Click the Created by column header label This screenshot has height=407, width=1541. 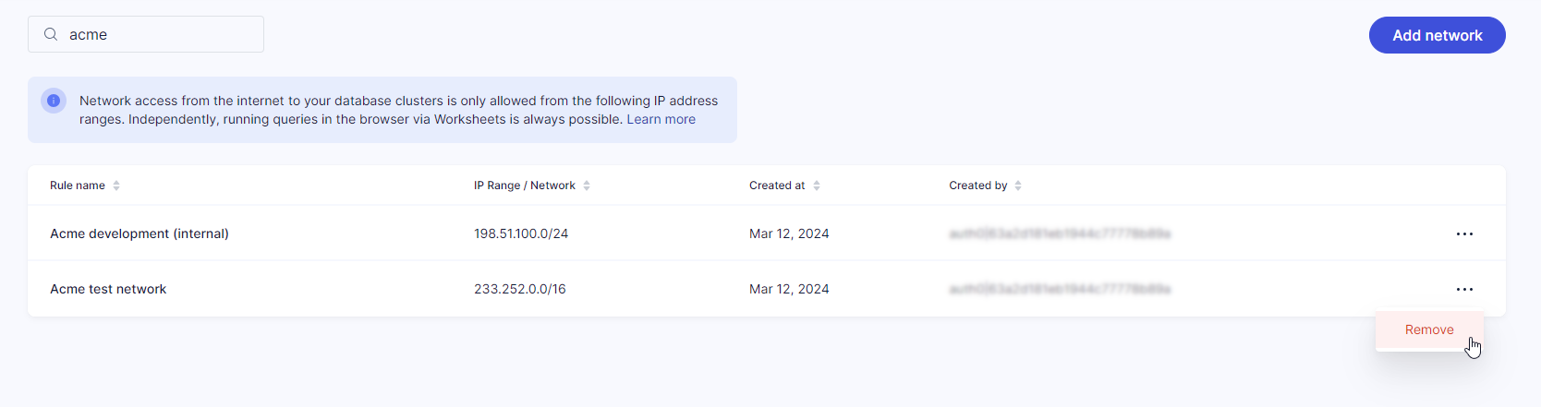click(x=977, y=186)
